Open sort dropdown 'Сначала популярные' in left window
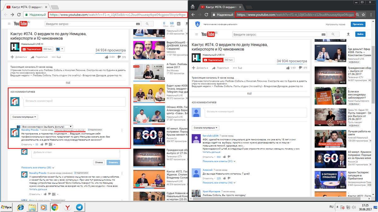The height and width of the screenshot is (212, 378). (x=24, y=117)
